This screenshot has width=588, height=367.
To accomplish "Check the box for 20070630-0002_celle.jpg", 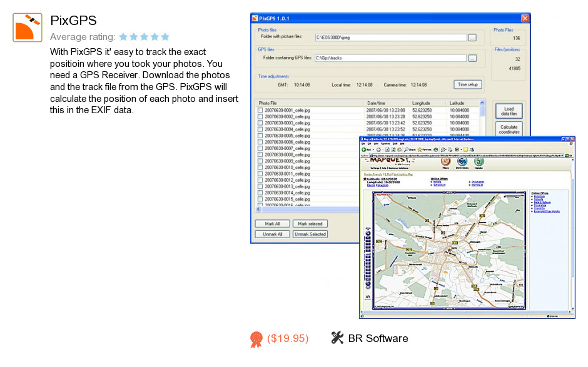I will pyautogui.click(x=260, y=116).
